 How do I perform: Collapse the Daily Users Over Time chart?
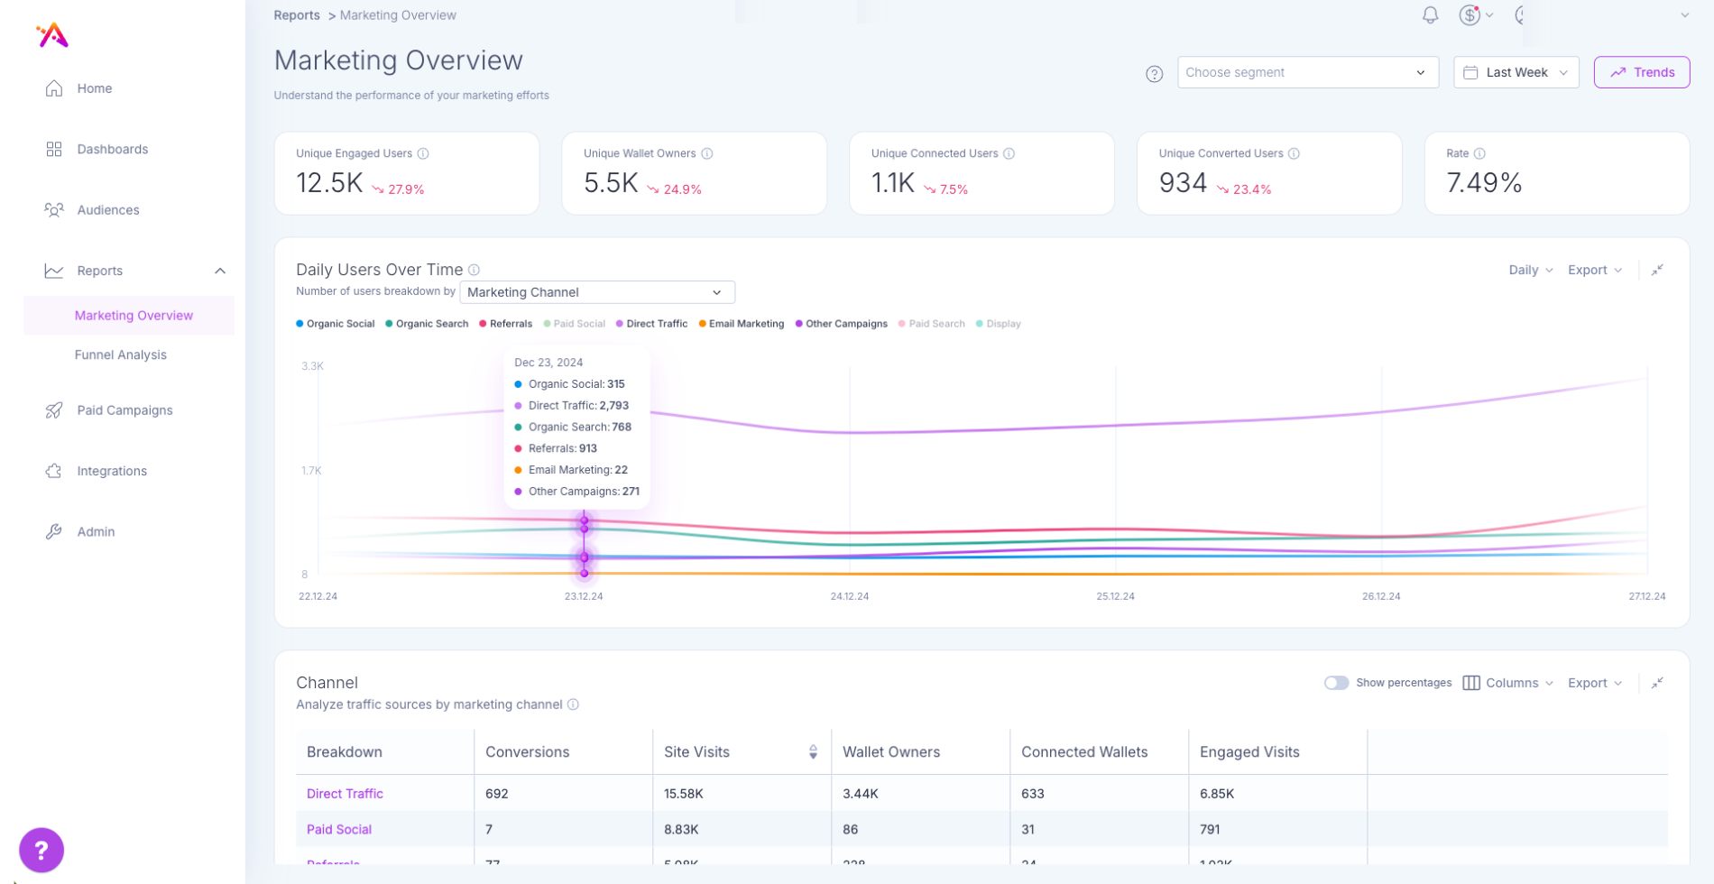(x=1657, y=271)
